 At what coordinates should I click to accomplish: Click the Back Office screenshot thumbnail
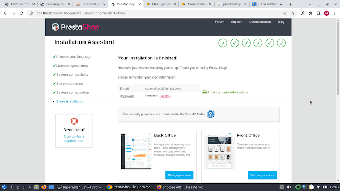136,151
